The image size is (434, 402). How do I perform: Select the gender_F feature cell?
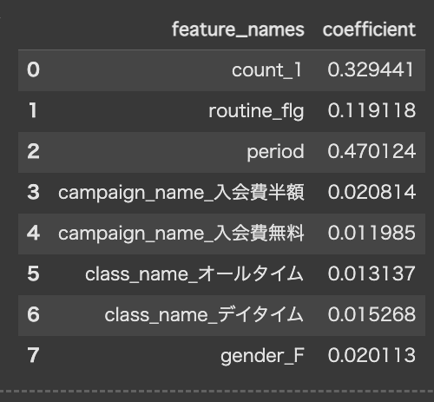tap(262, 356)
